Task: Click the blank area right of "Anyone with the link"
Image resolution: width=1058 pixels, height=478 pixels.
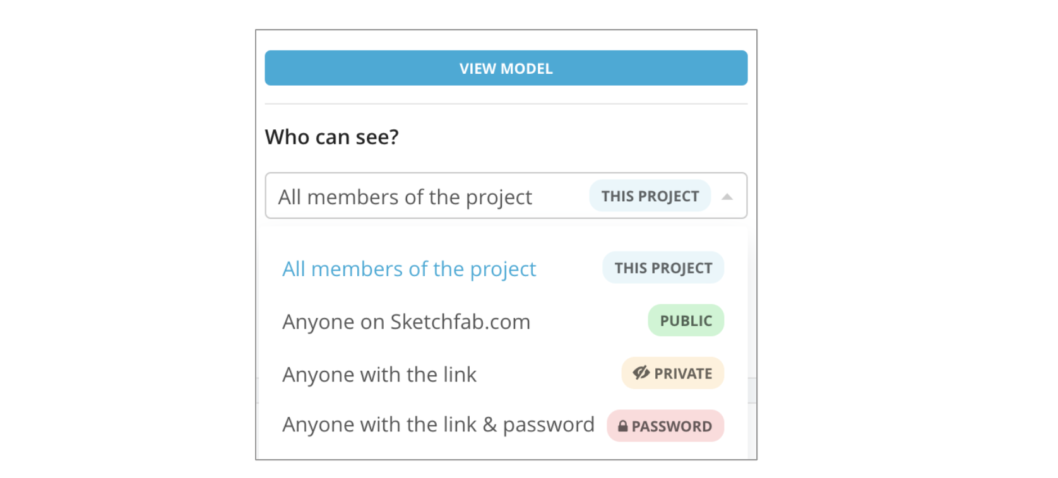Action: pos(548,375)
